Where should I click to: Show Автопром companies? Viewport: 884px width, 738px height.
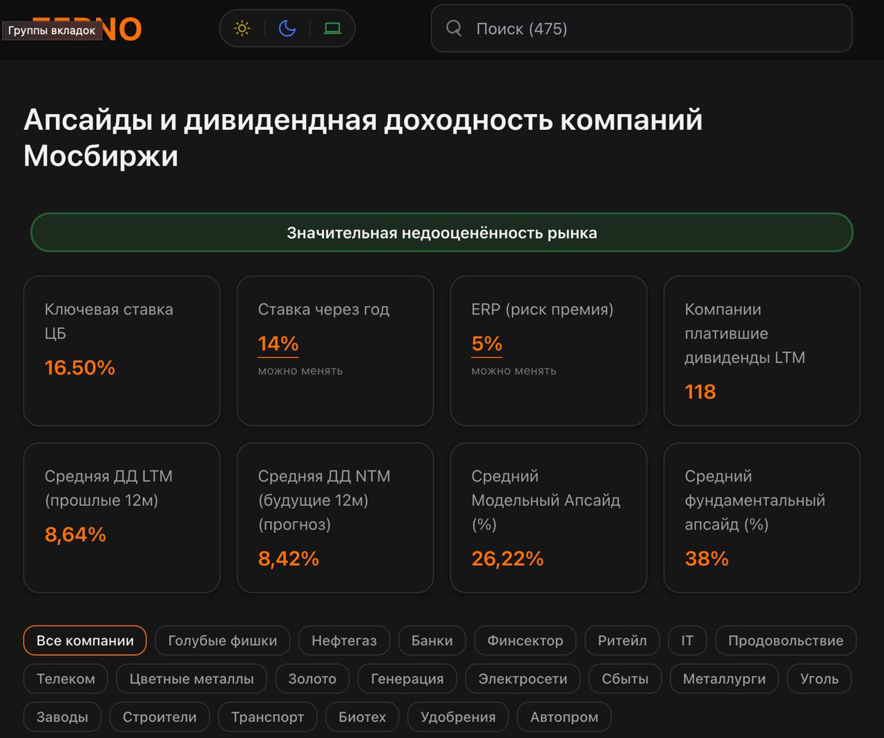click(x=564, y=717)
